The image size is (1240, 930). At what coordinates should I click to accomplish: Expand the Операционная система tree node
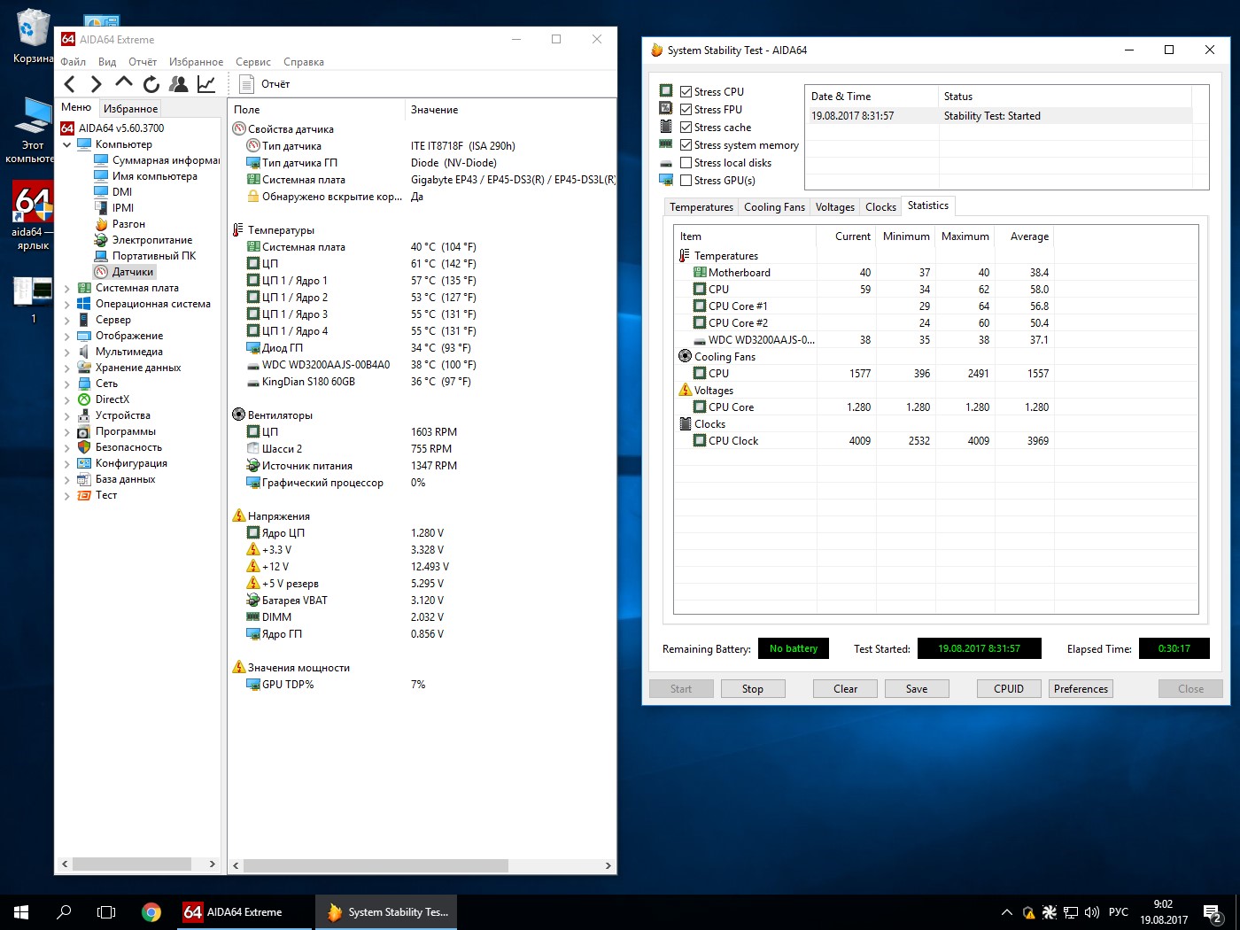pos(67,304)
